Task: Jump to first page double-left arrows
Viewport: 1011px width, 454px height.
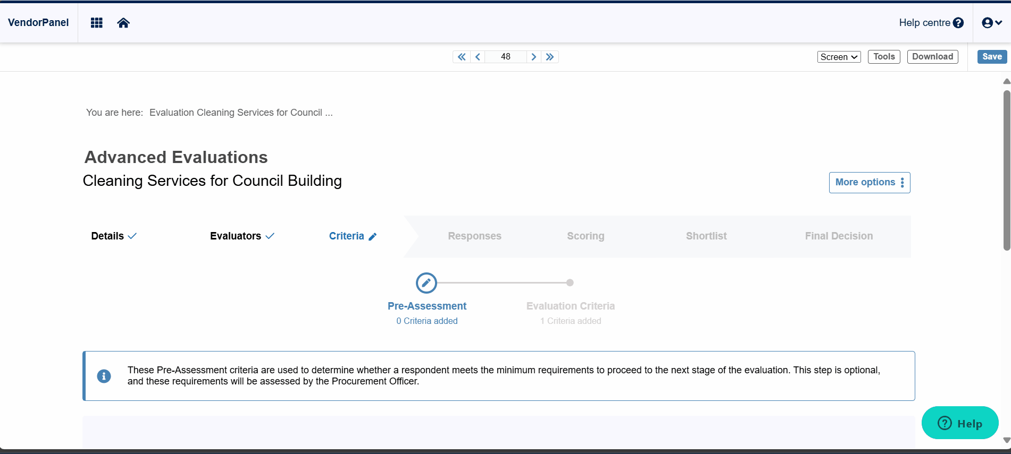Action: tap(462, 57)
